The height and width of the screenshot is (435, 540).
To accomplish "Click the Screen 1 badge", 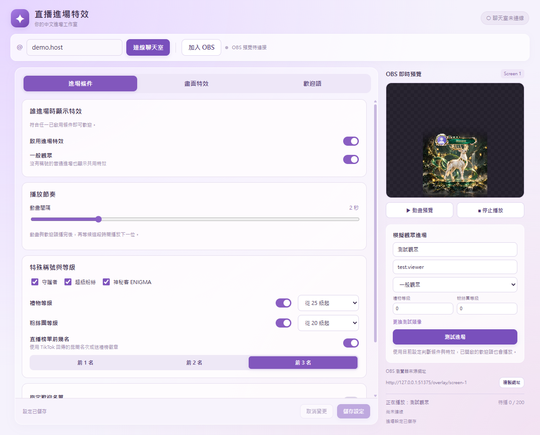I will click(x=512, y=74).
